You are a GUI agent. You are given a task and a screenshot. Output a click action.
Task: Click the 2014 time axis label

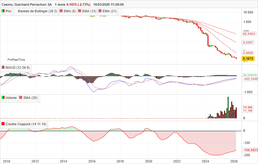tap(63, 161)
